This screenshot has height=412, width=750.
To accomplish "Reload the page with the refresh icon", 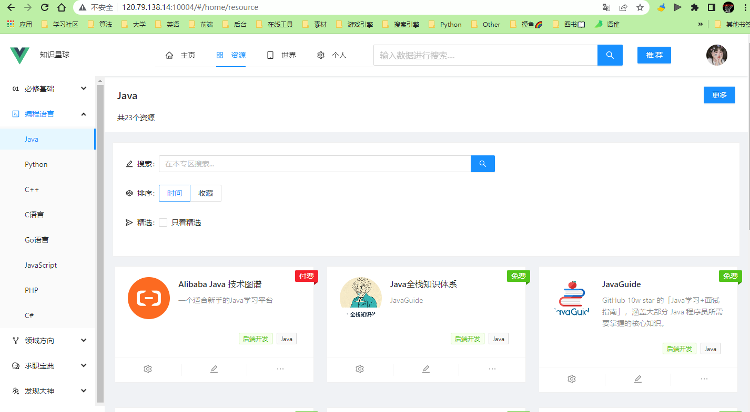I will click(45, 7).
